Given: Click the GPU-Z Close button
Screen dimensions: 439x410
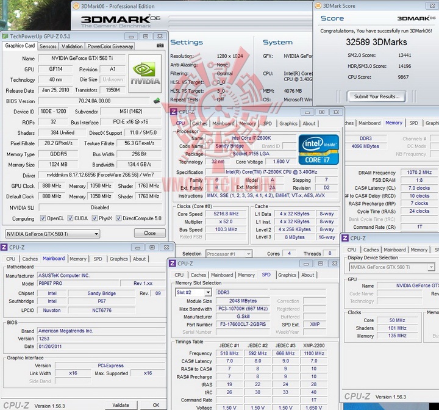Looking at the screenshot, I should (150, 233).
